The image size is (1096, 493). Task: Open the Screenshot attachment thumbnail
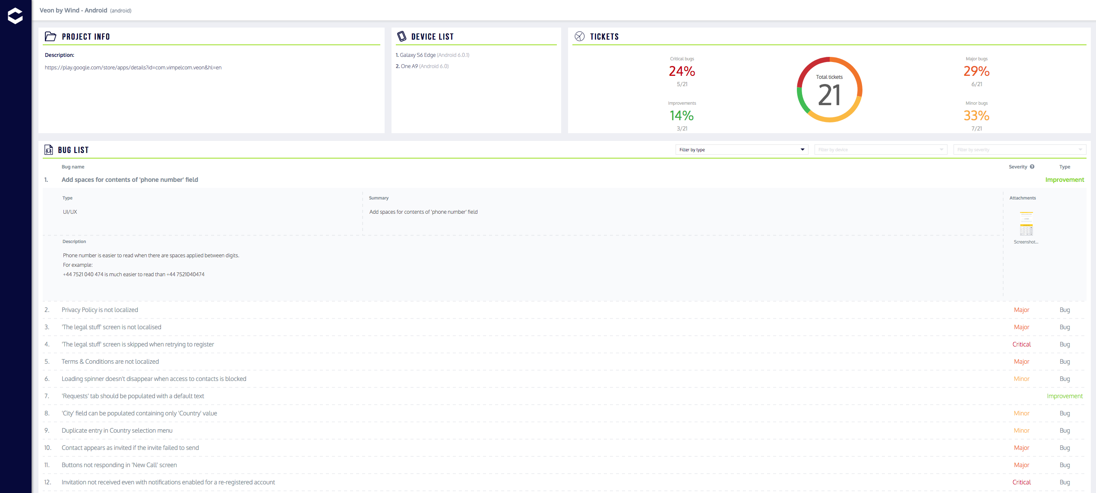(1026, 224)
